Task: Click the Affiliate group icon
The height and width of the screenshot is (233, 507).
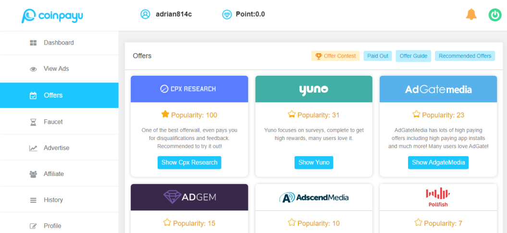Action: (x=33, y=174)
